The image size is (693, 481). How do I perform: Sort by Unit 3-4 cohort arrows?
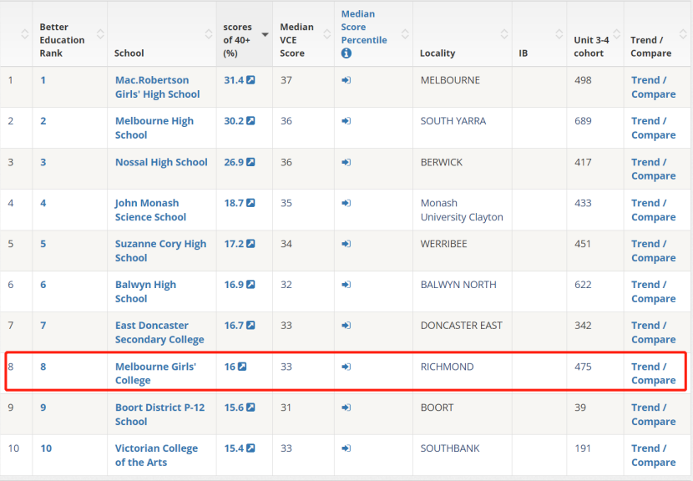pos(616,34)
